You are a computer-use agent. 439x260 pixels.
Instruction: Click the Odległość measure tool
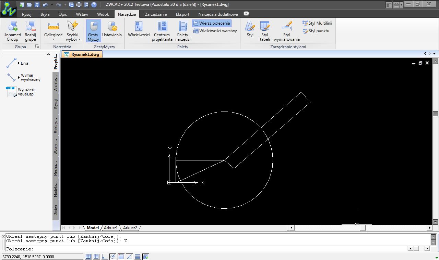pyautogui.click(x=53, y=28)
